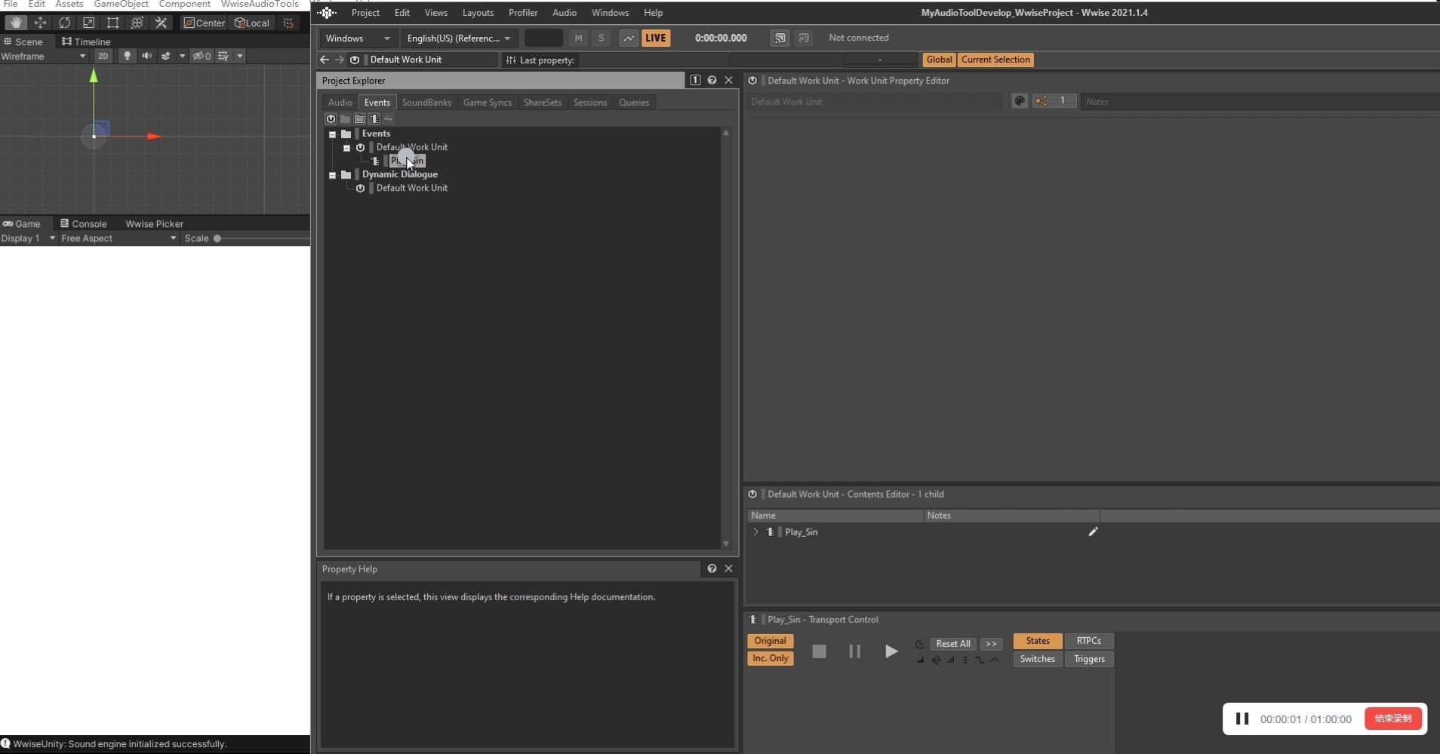The height and width of the screenshot is (754, 1440).
Task: Click the Game view Scale slider handle
Action: click(x=217, y=238)
